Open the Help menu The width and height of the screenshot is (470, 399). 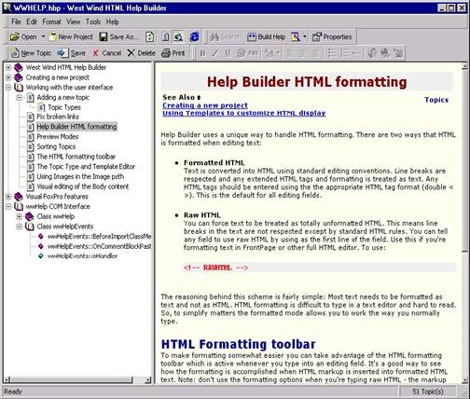pyautogui.click(x=113, y=21)
